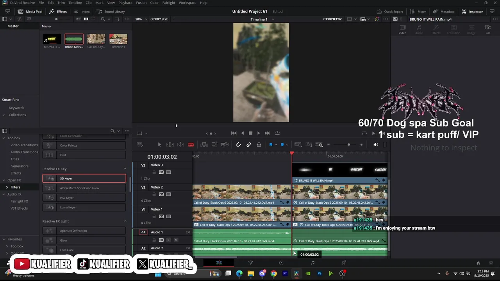Open the Metadata panel

tap(443, 12)
